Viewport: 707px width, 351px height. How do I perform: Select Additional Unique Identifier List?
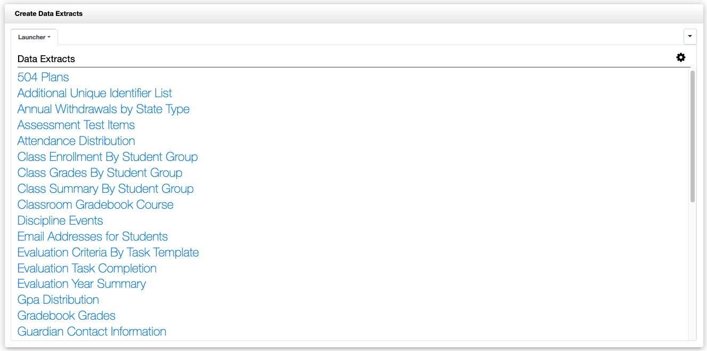pos(95,93)
